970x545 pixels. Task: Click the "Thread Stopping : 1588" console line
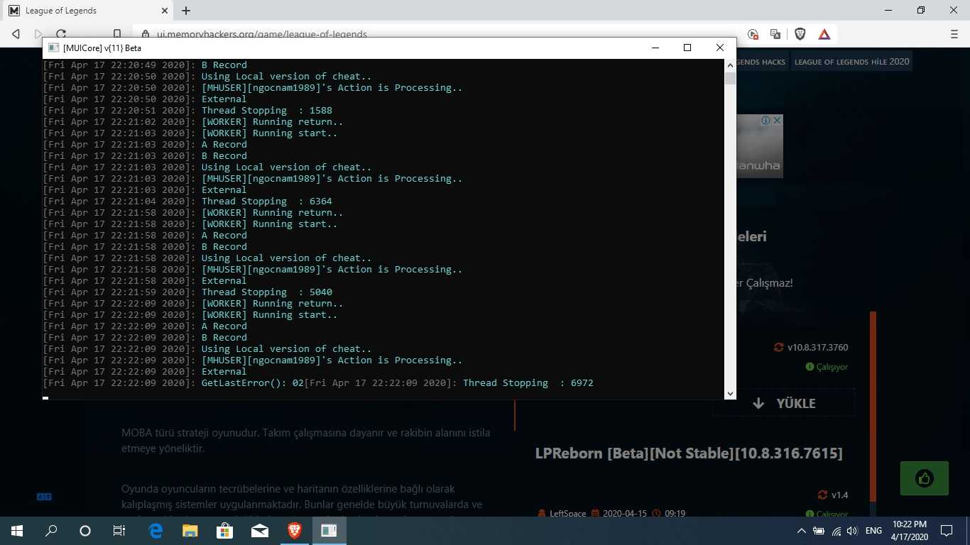click(x=267, y=111)
